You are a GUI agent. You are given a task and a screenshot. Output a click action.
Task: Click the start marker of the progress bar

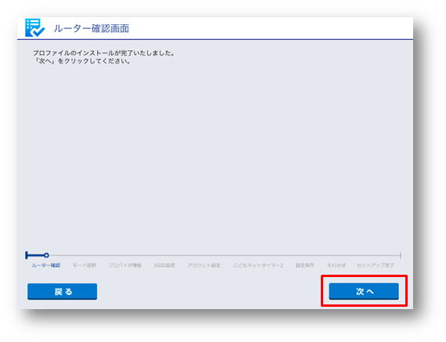coord(27,255)
